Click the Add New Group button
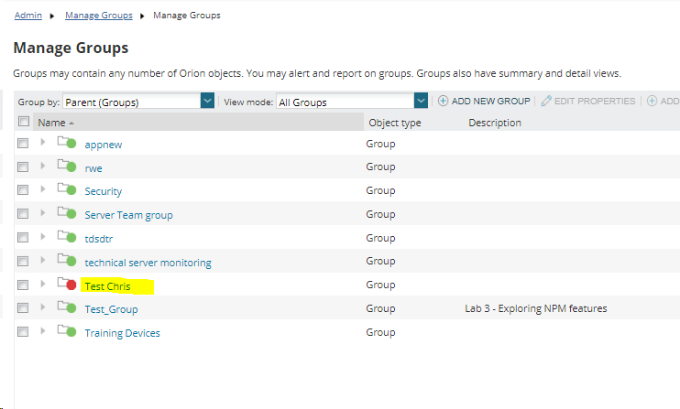The height and width of the screenshot is (409, 680). (x=484, y=101)
